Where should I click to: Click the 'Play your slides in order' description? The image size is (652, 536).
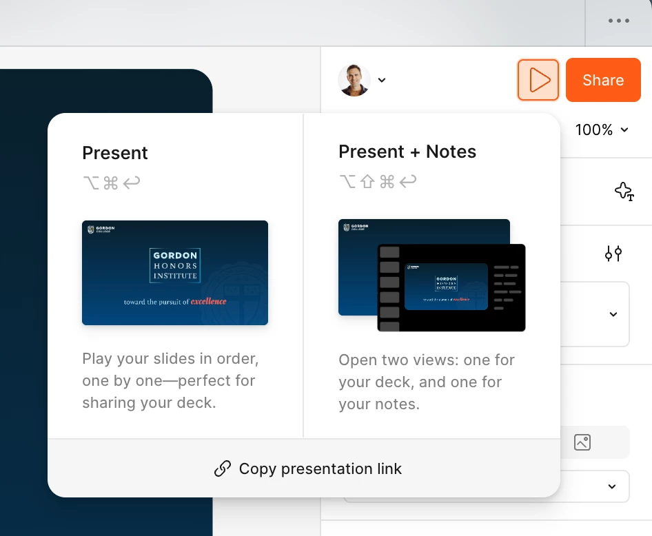click(170, 380)
